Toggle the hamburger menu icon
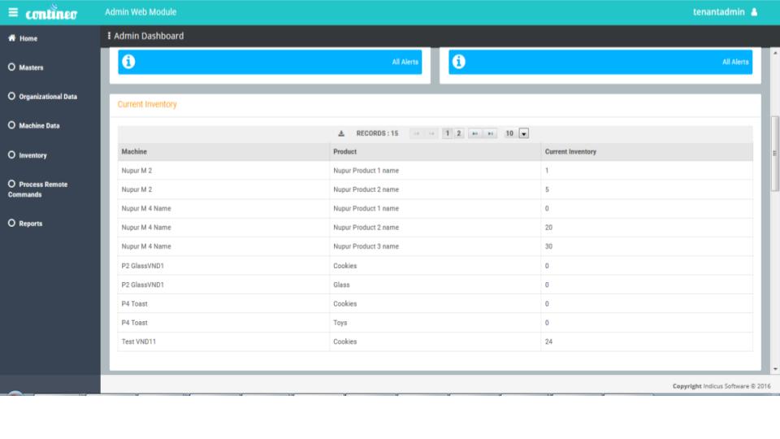Viewport: 780px width, 439px height. (x=13, y=12)
